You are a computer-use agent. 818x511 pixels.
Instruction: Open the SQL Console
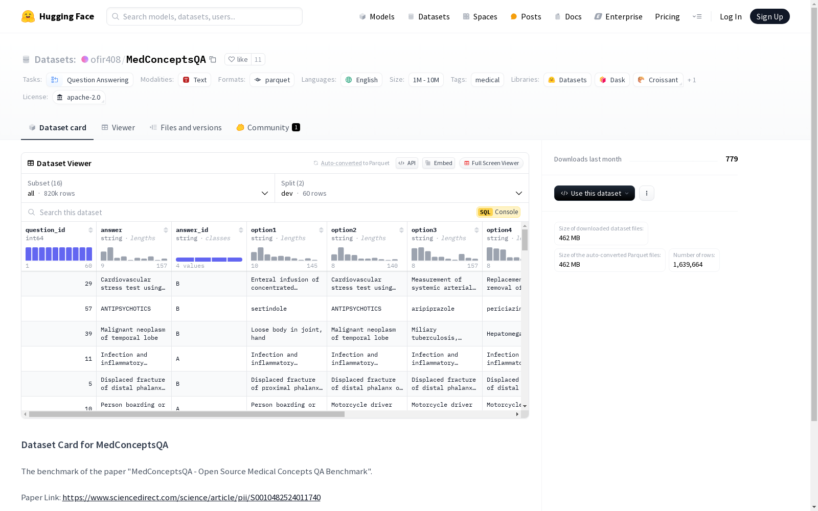[x=498, y=212]
